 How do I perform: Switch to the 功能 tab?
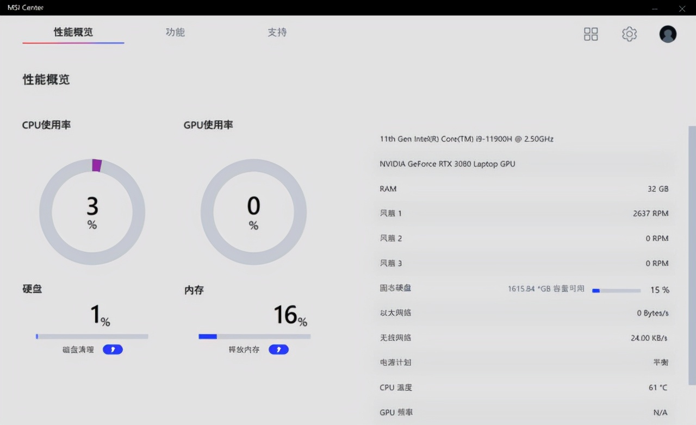point(175,32)
